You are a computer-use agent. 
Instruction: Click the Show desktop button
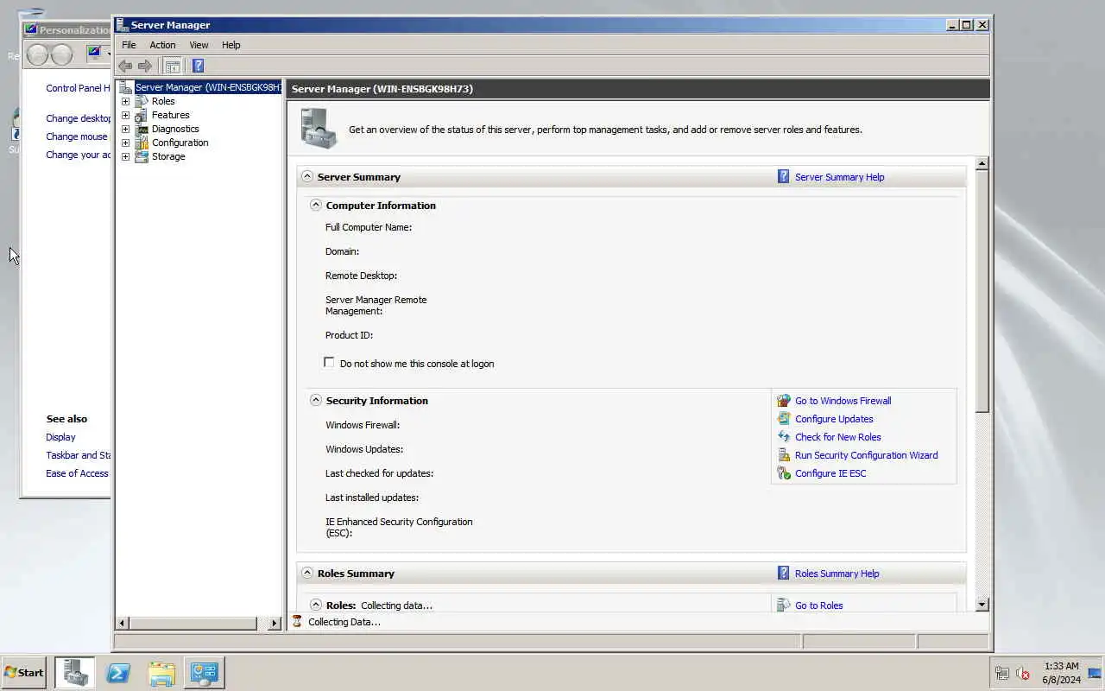click(x=1096, y=673)
